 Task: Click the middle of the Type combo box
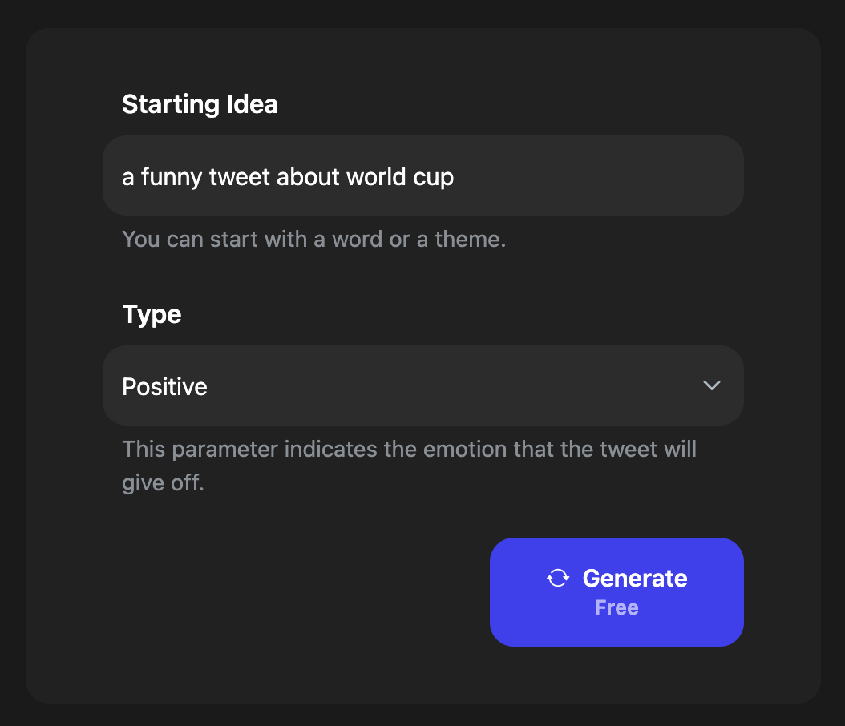click(x=423, y=385)
